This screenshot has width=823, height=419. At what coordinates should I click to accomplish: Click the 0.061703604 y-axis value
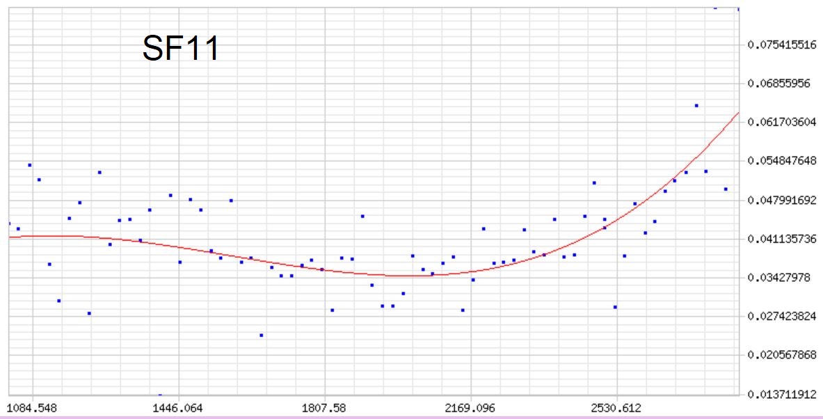pyautogui.click(x=781, y=122)
